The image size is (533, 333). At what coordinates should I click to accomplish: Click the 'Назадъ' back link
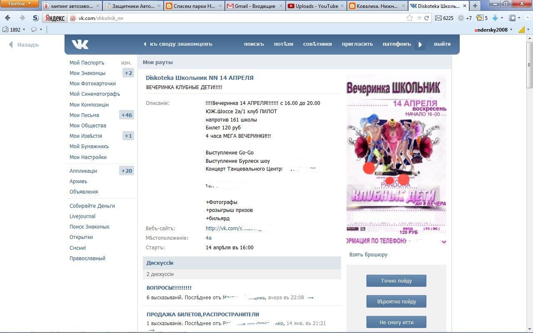(x=24, y=45)
